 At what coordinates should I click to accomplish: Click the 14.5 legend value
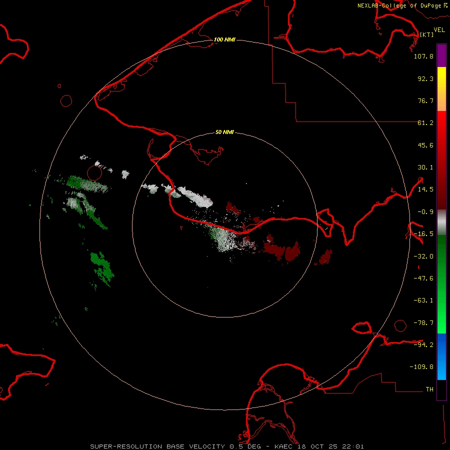[425, 189]
